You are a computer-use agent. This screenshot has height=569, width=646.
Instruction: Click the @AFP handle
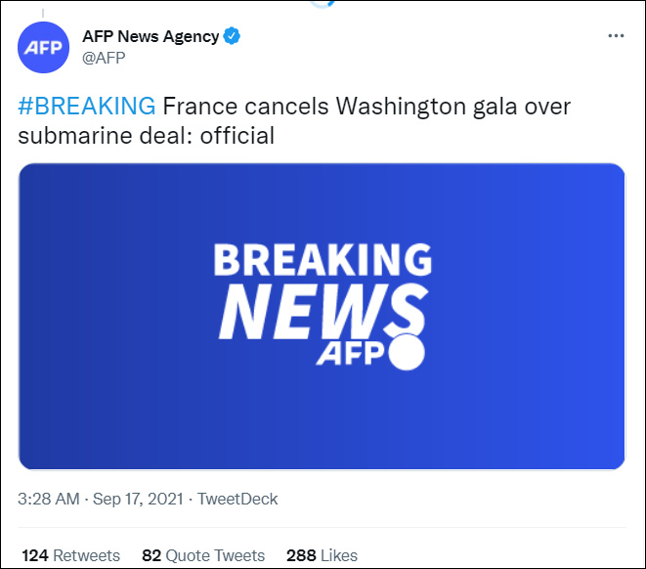[x=103, y=57]
